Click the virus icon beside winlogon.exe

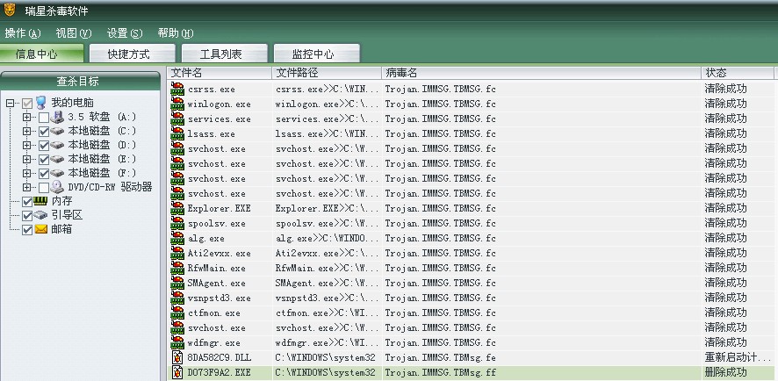pos(177,104)
